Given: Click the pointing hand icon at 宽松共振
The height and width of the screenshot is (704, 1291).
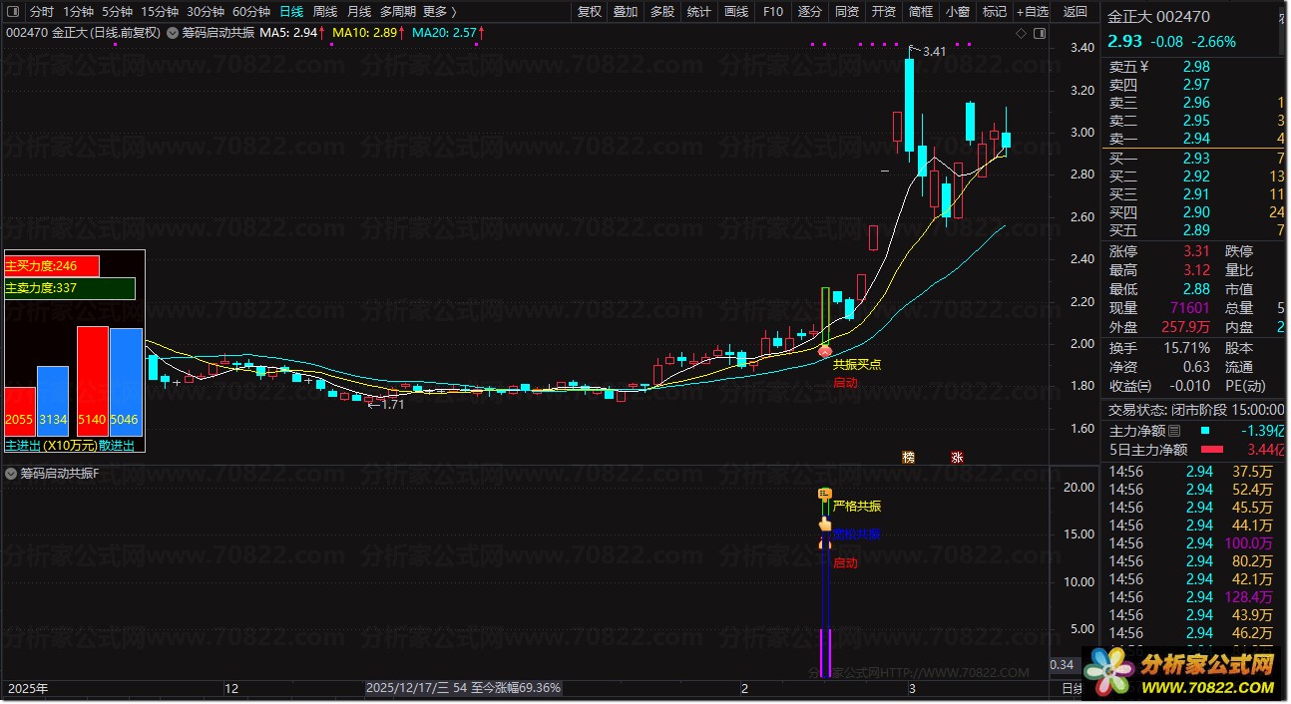Looking at the screenshot, I should point(824,525).
